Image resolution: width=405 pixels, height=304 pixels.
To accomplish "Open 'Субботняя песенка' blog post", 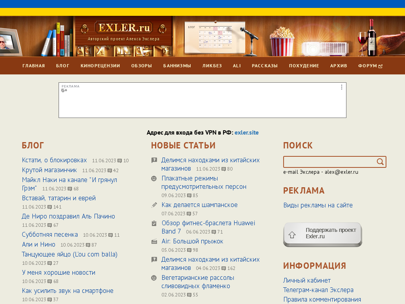I will coord(50,235).
